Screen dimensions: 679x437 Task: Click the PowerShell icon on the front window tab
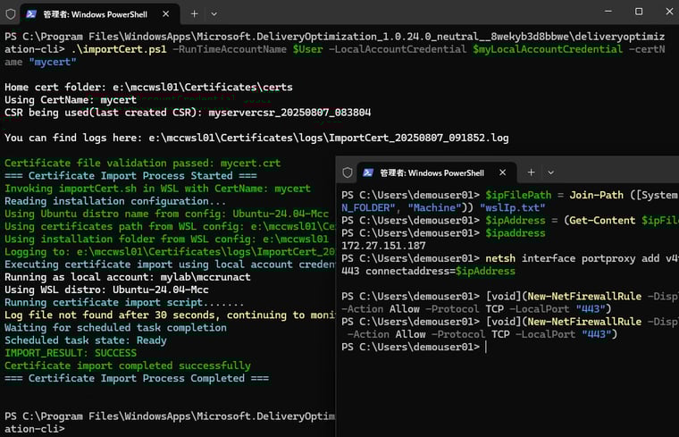pyautogui.click(x=368, y=172)
